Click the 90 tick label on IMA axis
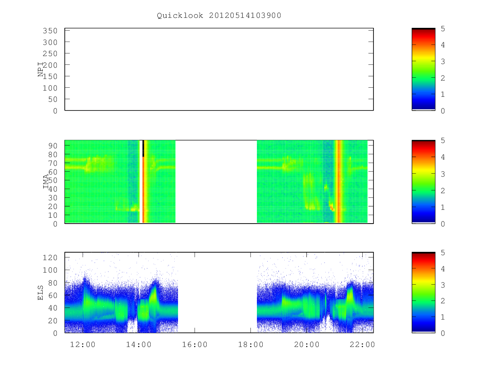Screen dimensions: 498x374 pyautogui.click(x=53, y=145)
